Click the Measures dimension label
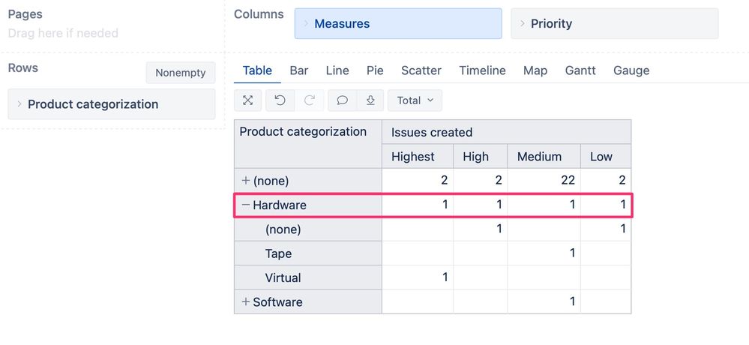The width and height of the screenshot is (749, 345). click(342, 23)
